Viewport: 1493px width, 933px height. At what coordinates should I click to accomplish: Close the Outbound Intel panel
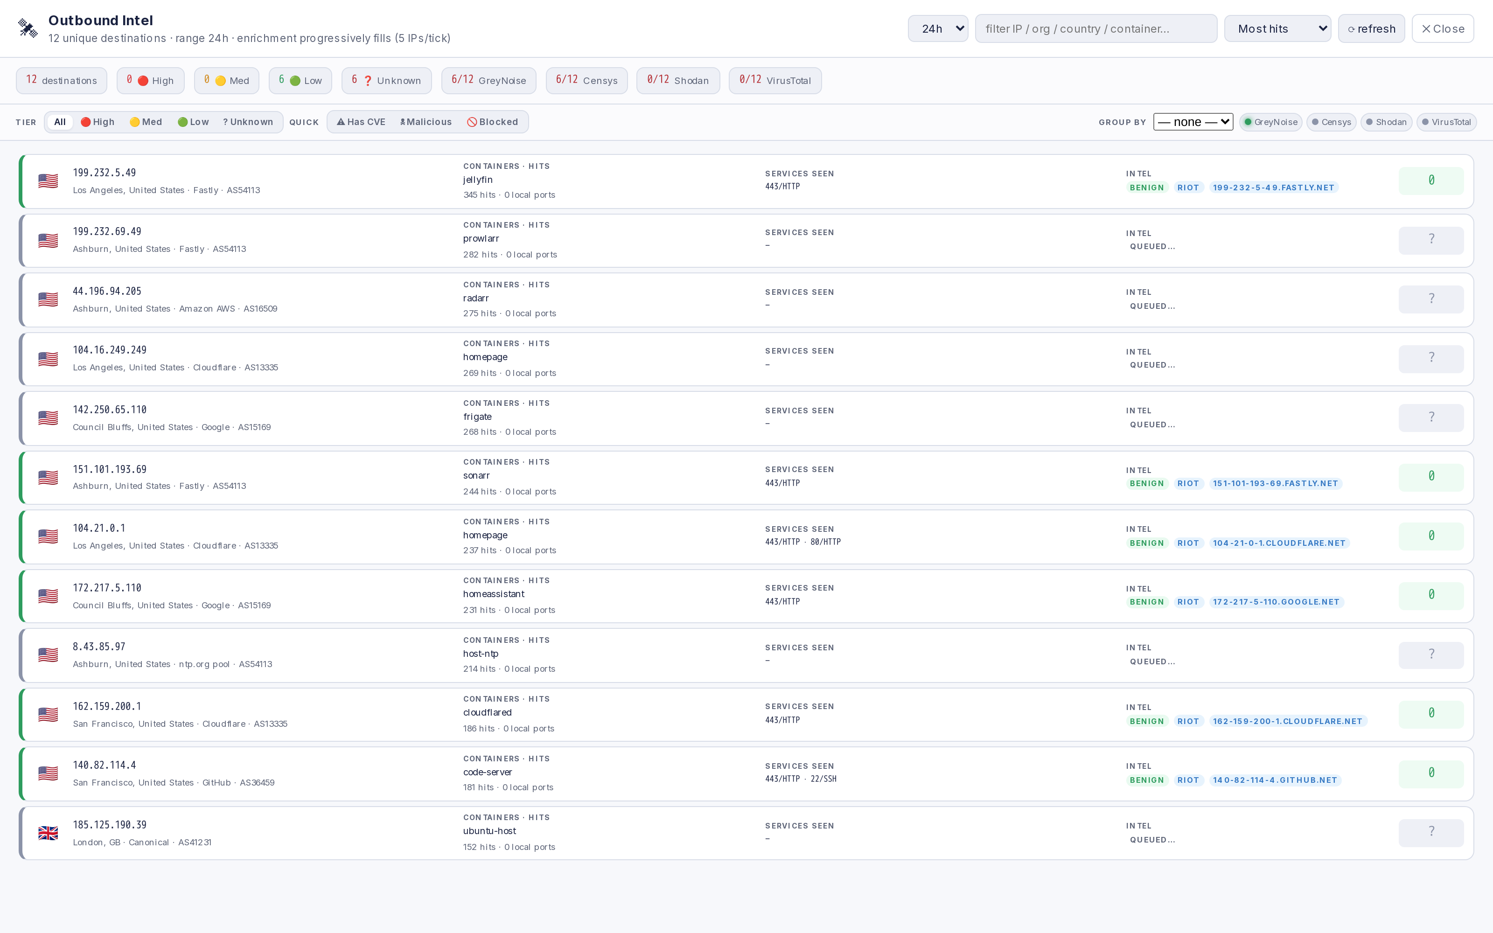click(1443, 28)
